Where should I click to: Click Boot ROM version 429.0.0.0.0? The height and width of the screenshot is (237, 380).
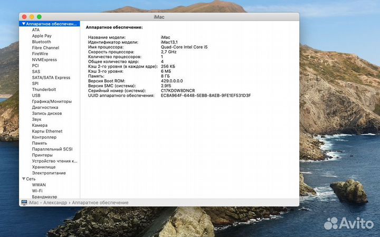(172, 81)
